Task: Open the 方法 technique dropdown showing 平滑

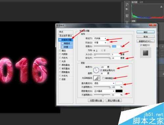Action: 100,42
